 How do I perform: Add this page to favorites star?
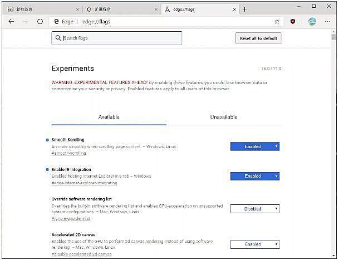click(277, 21)
